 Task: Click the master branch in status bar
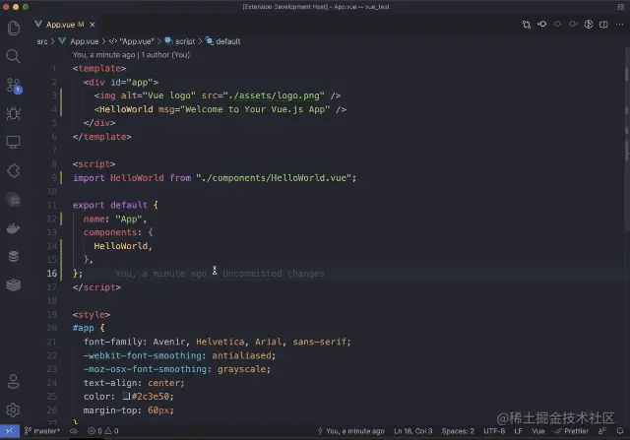click(x=42, y=431)
